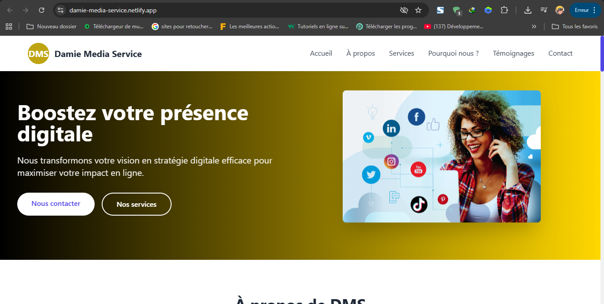The width and height of the screenshot is (604, 304).
Task: Click the Twitter bird icon in hero image
Action: point(371,175)
